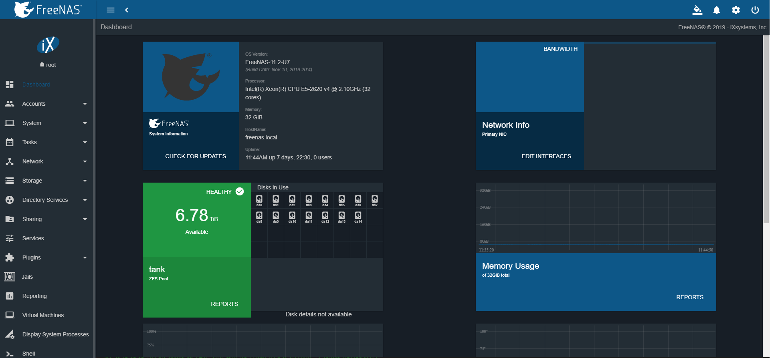770x358 pixels.
Task: Open REPORTS for tank pool
Action: coord(224,304)
